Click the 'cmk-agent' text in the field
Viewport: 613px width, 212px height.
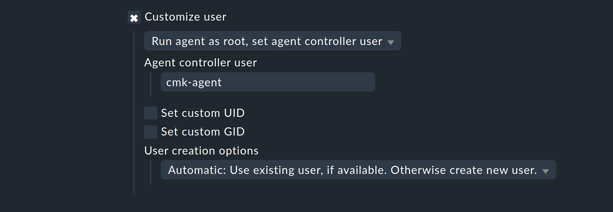click(194, 83)
